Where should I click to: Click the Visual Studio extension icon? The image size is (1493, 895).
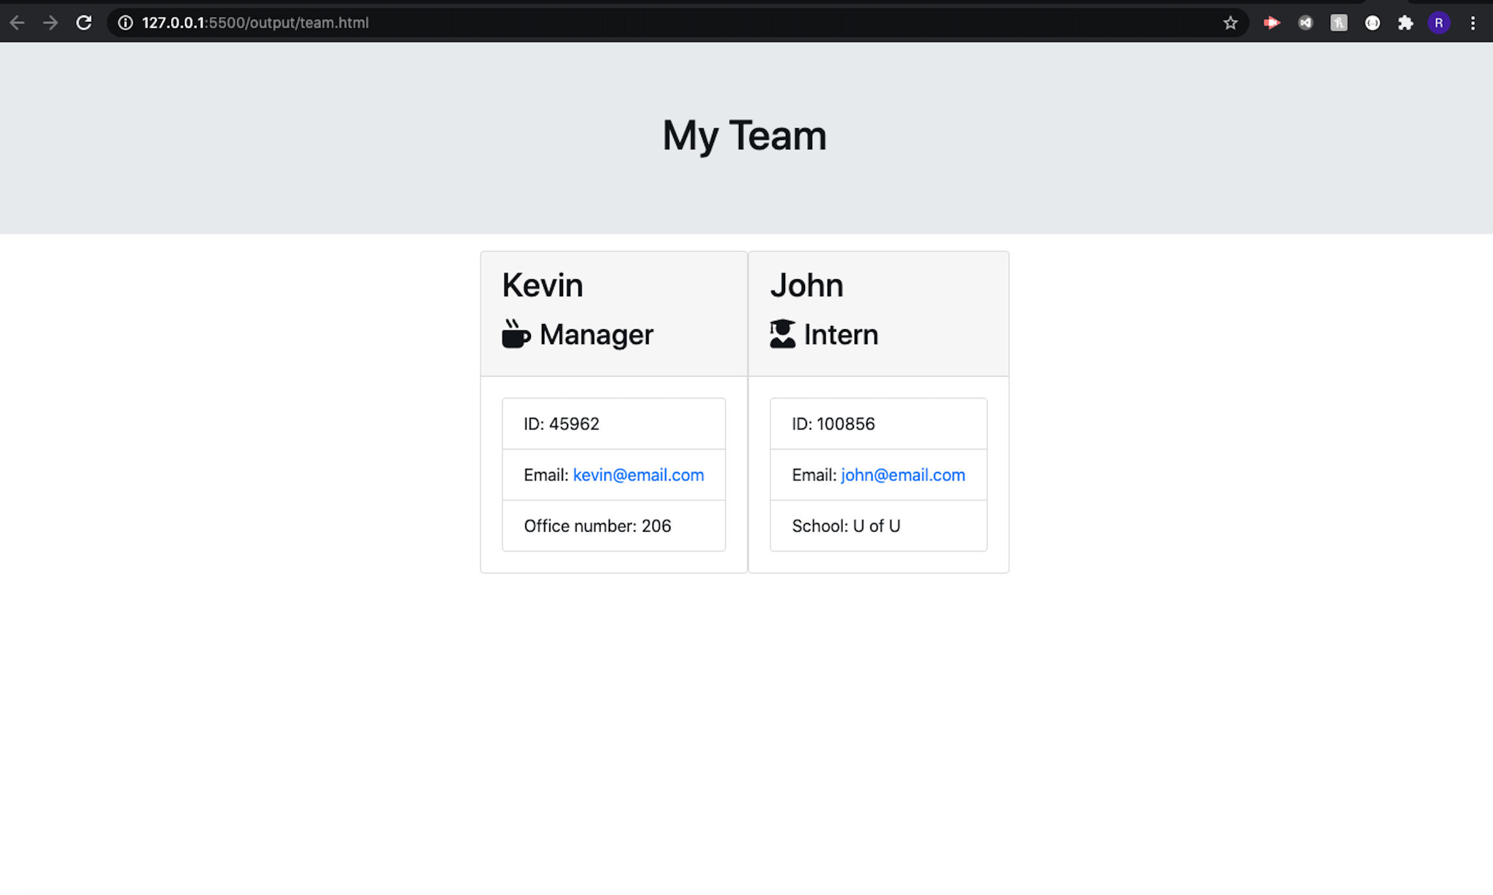(1305, 23)
